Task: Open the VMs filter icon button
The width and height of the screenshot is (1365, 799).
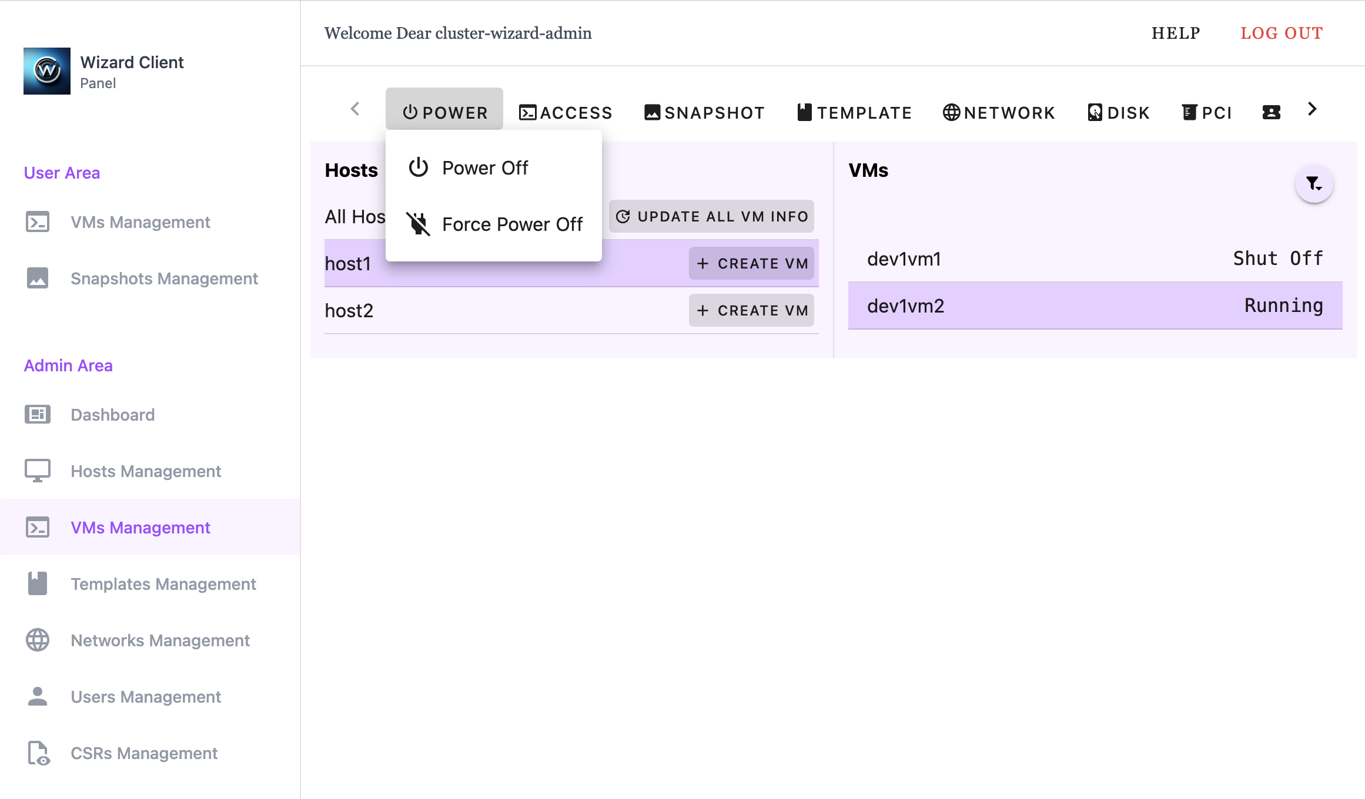Action: click(1314, 184)
